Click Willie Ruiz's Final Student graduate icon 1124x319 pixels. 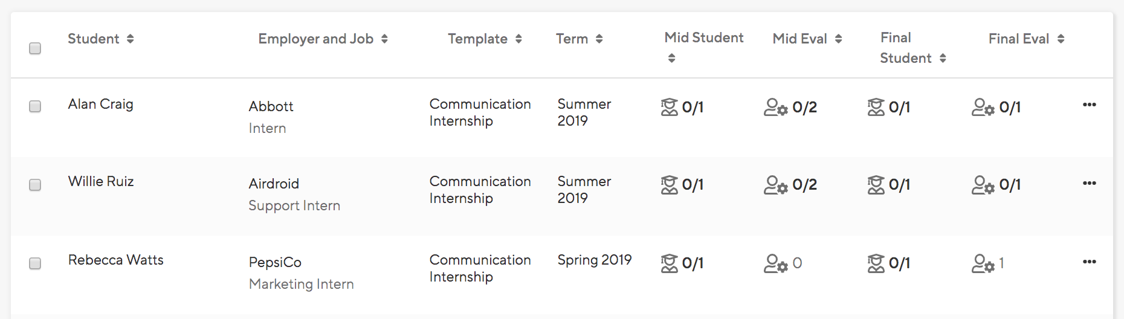876,185
